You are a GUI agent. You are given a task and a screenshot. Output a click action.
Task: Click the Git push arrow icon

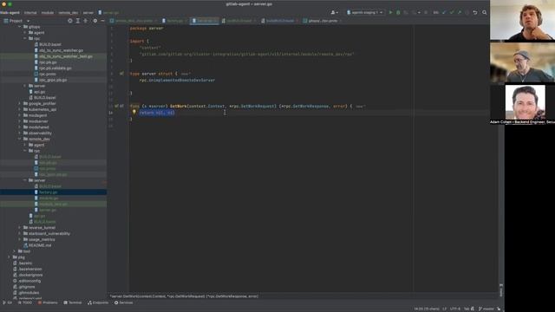click(460, 12)
